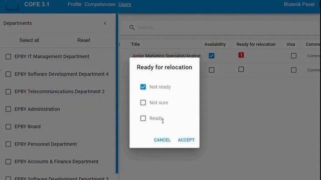Open the Users menu item
The height and width of the screenshot is (180, 321).
point(124,4)
